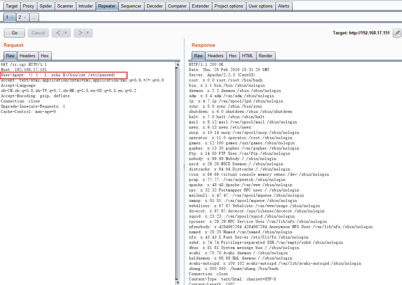Screen dimensions: 402x285
Task: Go back to the previous request in history
Action: pyautogui.click(x=58, y=33)
